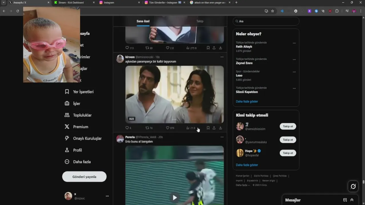Like the top post
Screen dimensions: 365x205
[170, 48]
